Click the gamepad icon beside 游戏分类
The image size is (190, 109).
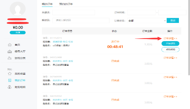coord(10,58)
